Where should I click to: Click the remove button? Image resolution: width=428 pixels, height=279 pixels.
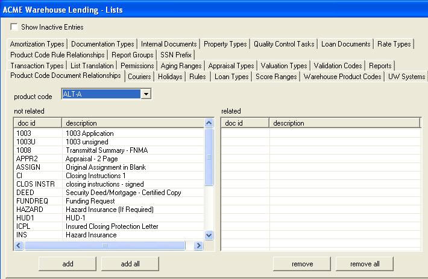(302, 264)
